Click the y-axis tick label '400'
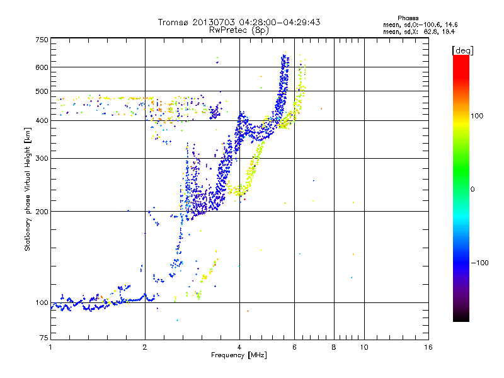Screen dimensions: 504x378 42,120
